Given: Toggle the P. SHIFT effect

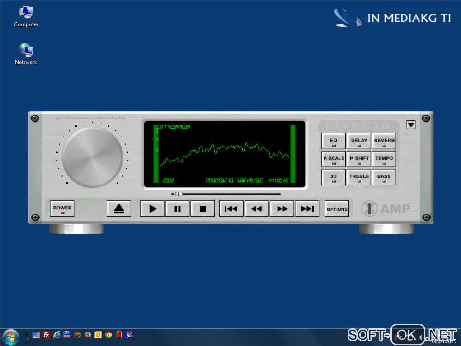Looking at the screenshot, I should coord(359,159).
